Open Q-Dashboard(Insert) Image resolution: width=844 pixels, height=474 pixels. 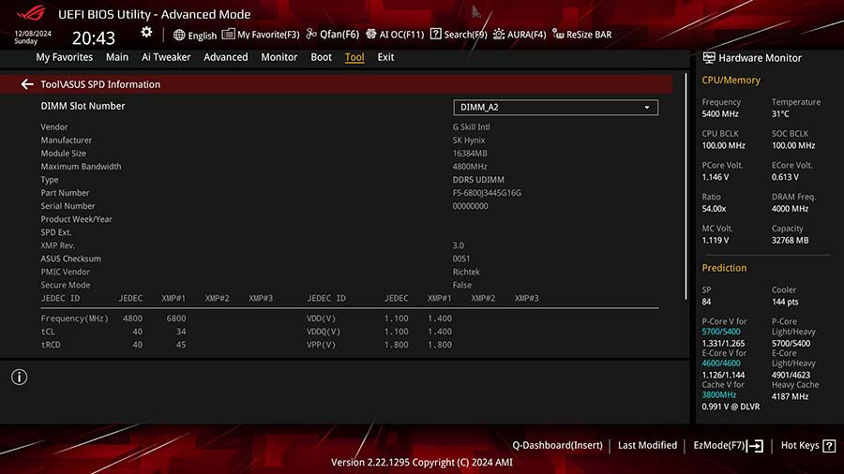(557, 445)
